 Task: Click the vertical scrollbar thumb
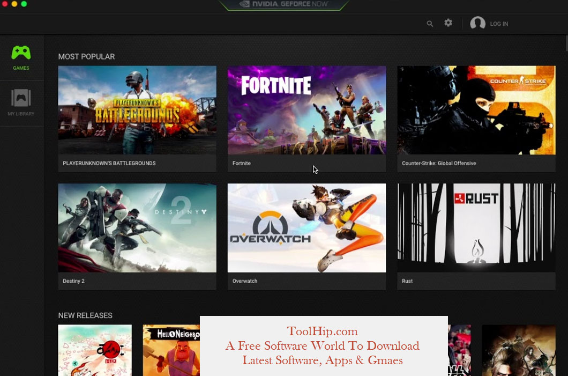(566, 43)
